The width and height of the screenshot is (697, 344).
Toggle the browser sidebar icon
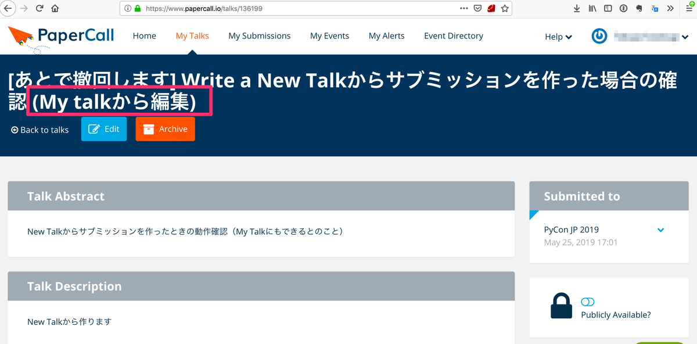tap(608, 9)
